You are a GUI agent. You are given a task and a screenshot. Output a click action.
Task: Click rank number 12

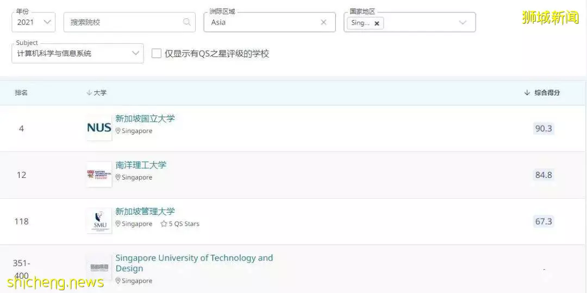point(21,175)
